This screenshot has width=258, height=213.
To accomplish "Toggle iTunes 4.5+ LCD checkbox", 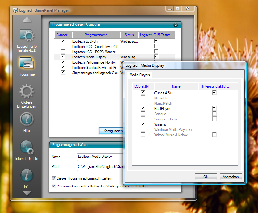I will pos(143,93).
